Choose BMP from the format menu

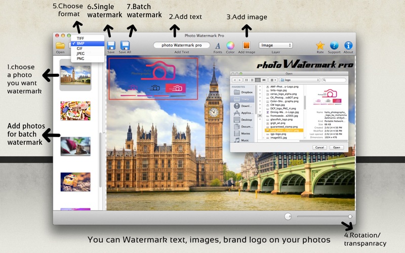click(88, 44)
